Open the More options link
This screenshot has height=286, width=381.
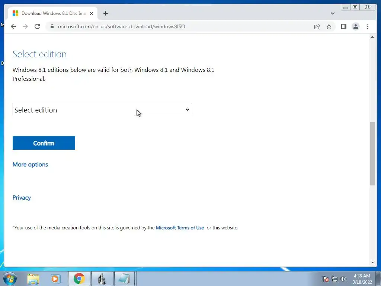pyautogui.click(x=30, y=165)
